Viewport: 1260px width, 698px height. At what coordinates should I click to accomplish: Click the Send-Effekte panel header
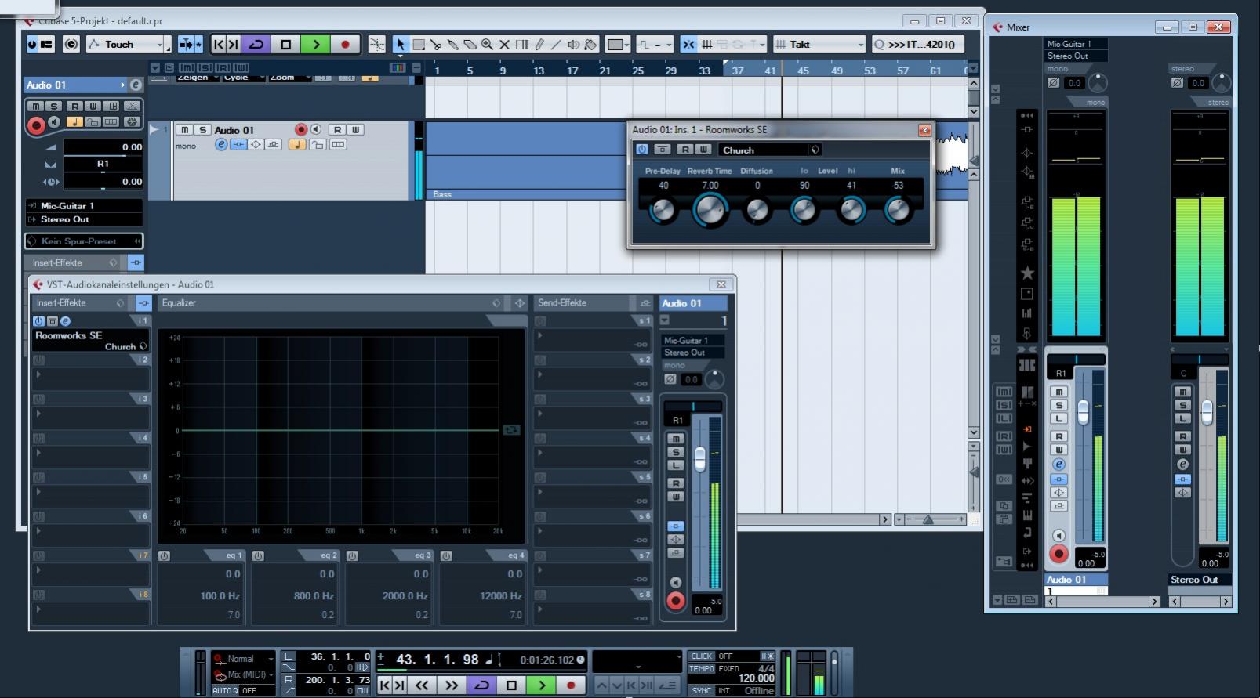point(562,303)
